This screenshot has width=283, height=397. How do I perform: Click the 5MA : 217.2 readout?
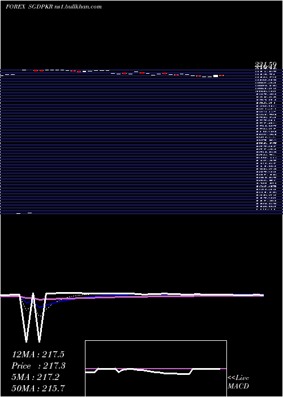(x=36, y=377)
